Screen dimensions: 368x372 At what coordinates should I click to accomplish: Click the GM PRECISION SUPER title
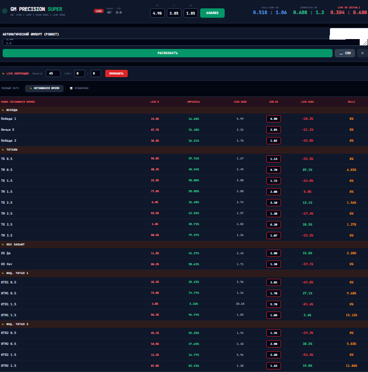click(x=36, y=9)
